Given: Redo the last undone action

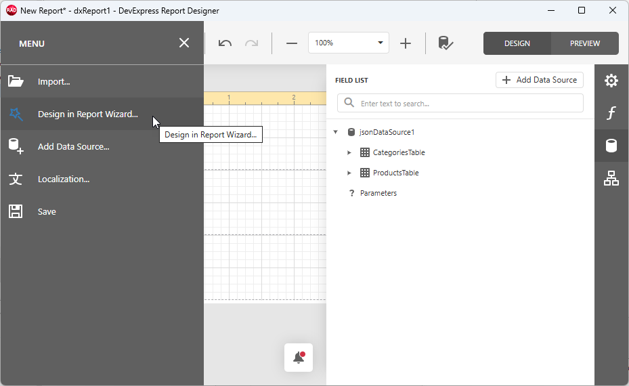Looking at the screenshot, I should coord(251,43).
